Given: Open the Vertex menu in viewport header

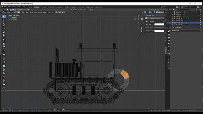Looking at the screenshot, I should point(40,12).
